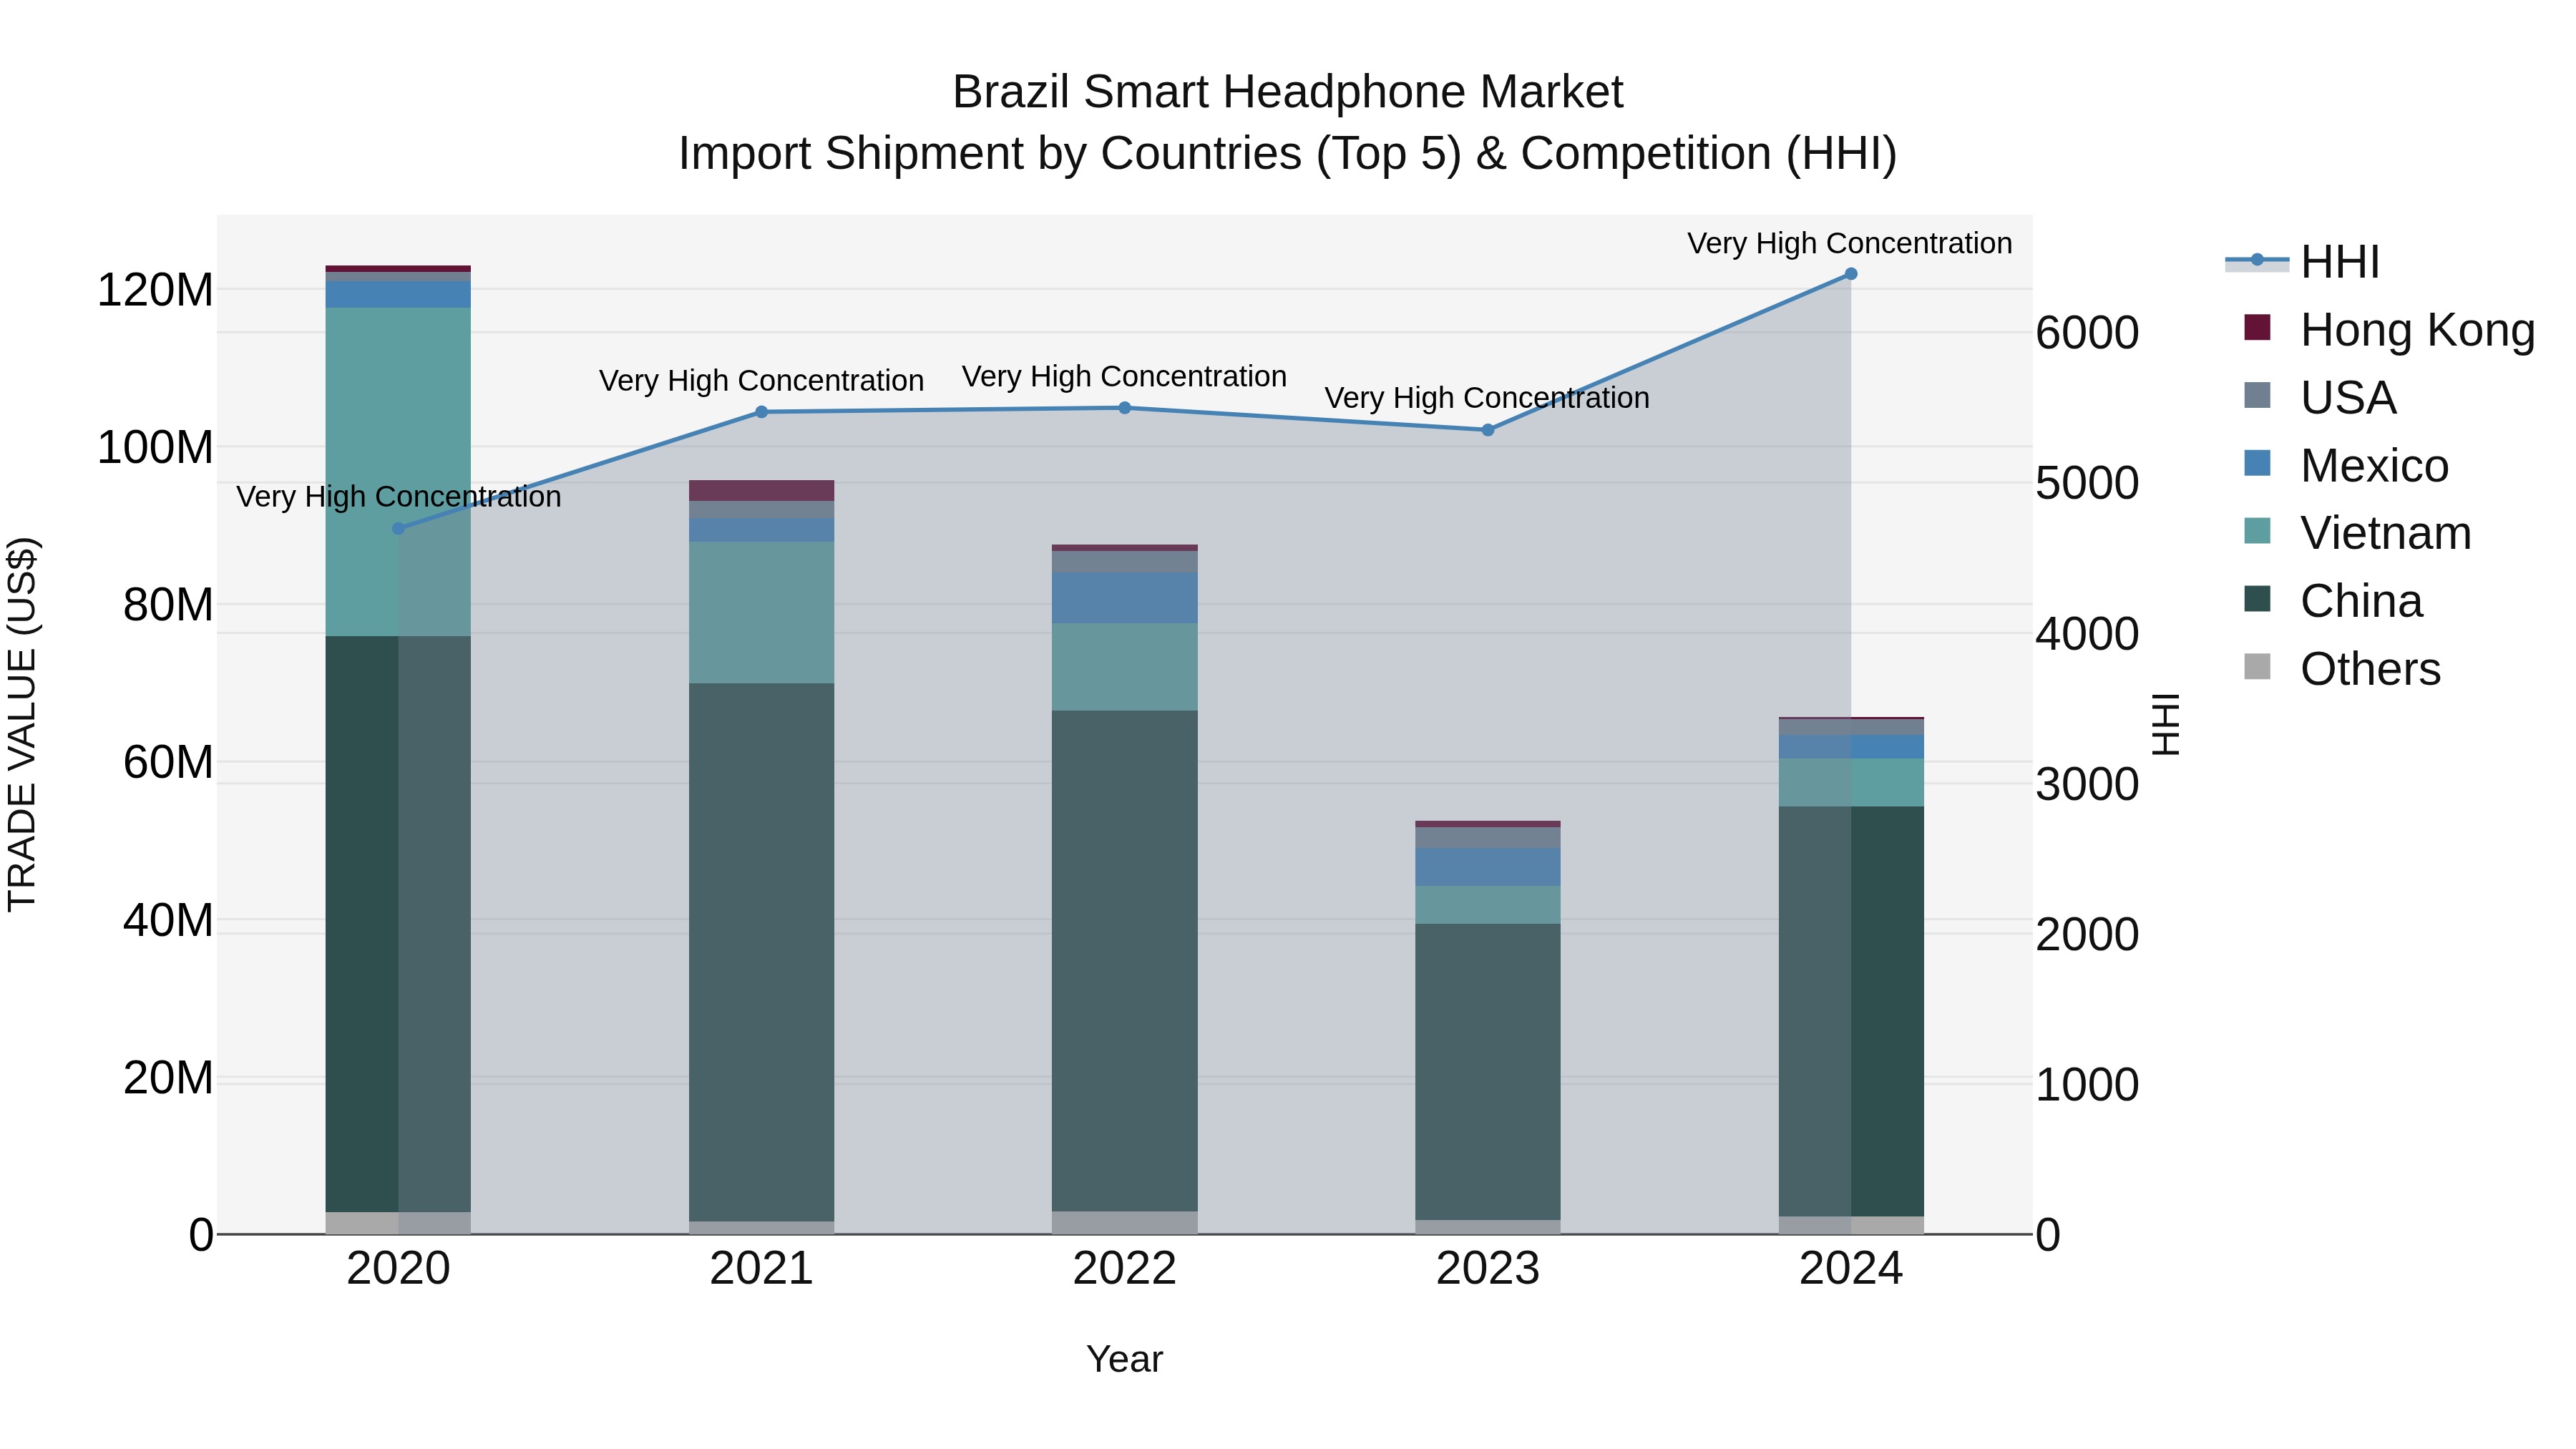This screenshot has width=2576, height=1449.
Task: Click the 2020 Very High Concentration annotation
Action: [x=398, y=496]
